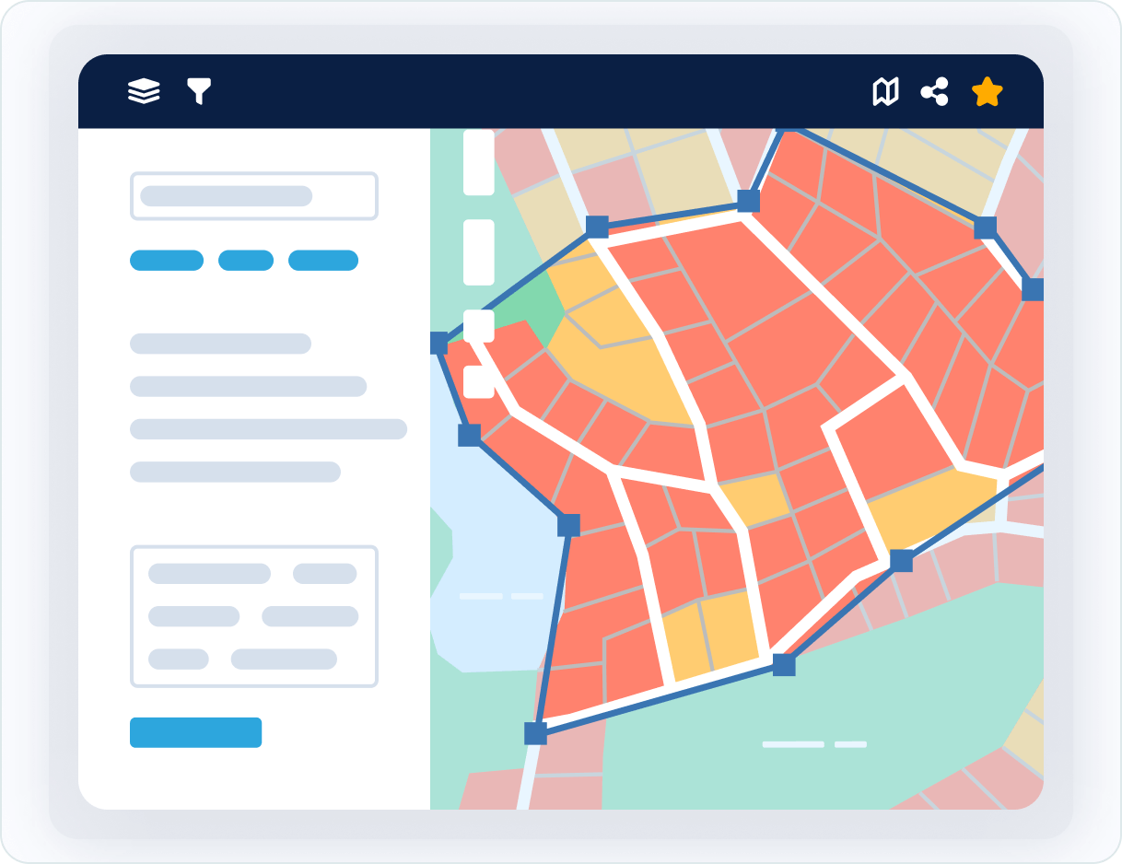Select the rightmost polygon vertex handle
Image resolution: width=1122 pixels, height=864 pixels.
click(1033, 289)
